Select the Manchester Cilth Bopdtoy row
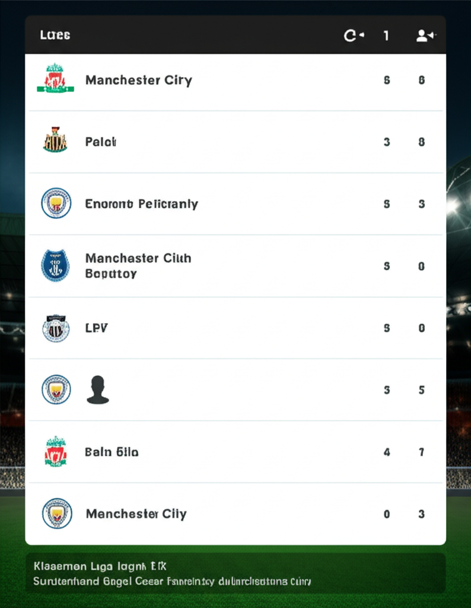 point(138,266)
